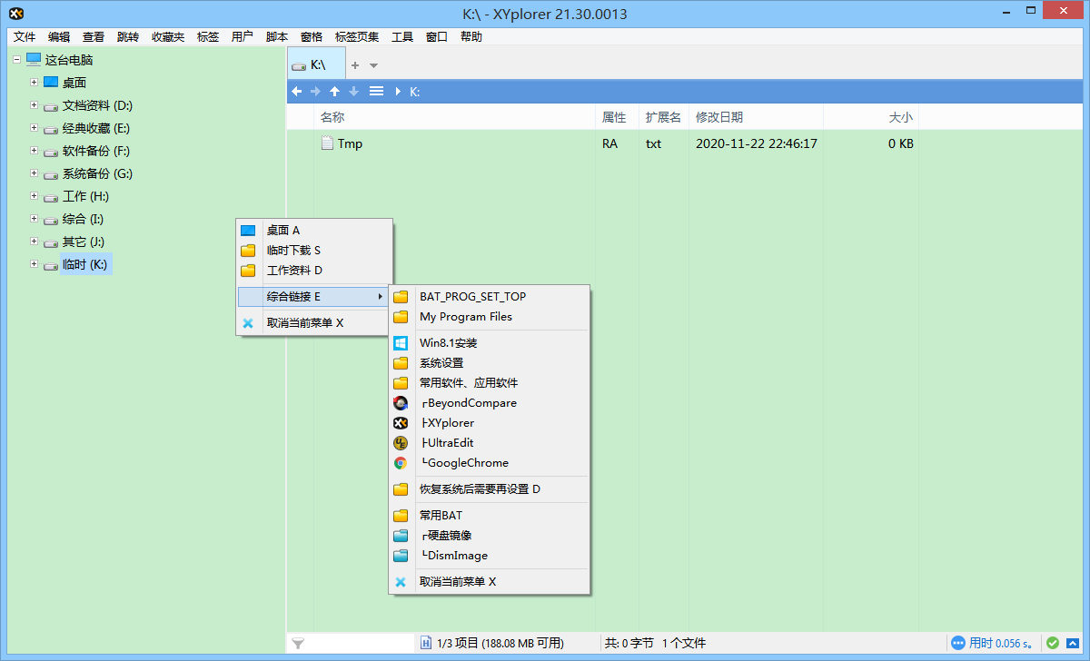Expand the 桌面 tree node
This screenshot has width=1090, height=661.
(x=32, y=82)
